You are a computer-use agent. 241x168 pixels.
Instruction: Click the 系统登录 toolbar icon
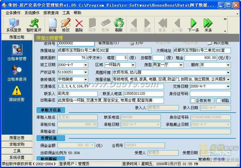point(14,25)
